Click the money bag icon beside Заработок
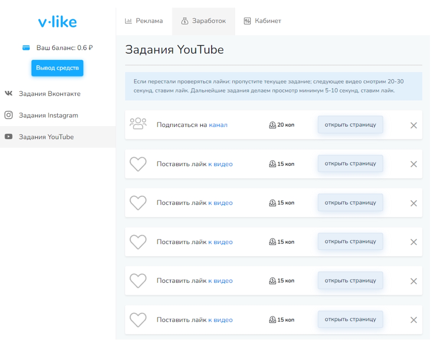The height and width of the screenshot is (343, 433). point(185,21)
